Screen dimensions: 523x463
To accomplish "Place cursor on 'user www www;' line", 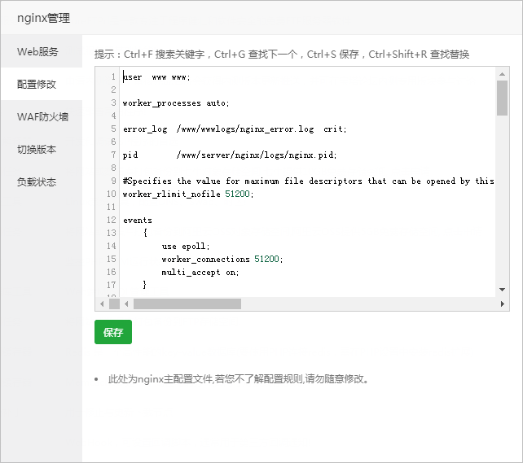I will coord(156,77).
